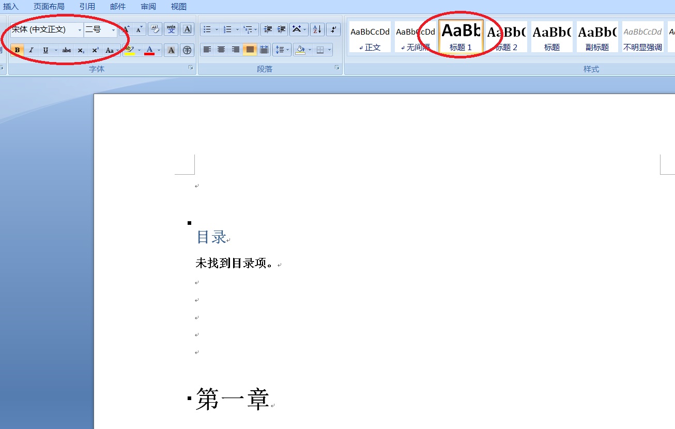Toggle strikethrough abc button
Image resolution: width=675 pixels, height=429 pixels.
tap(67, 50)
